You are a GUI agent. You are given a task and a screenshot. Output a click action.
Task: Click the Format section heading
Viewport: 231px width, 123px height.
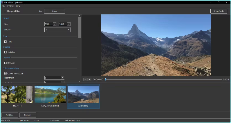pyautogui.click(x=6, y=18)
